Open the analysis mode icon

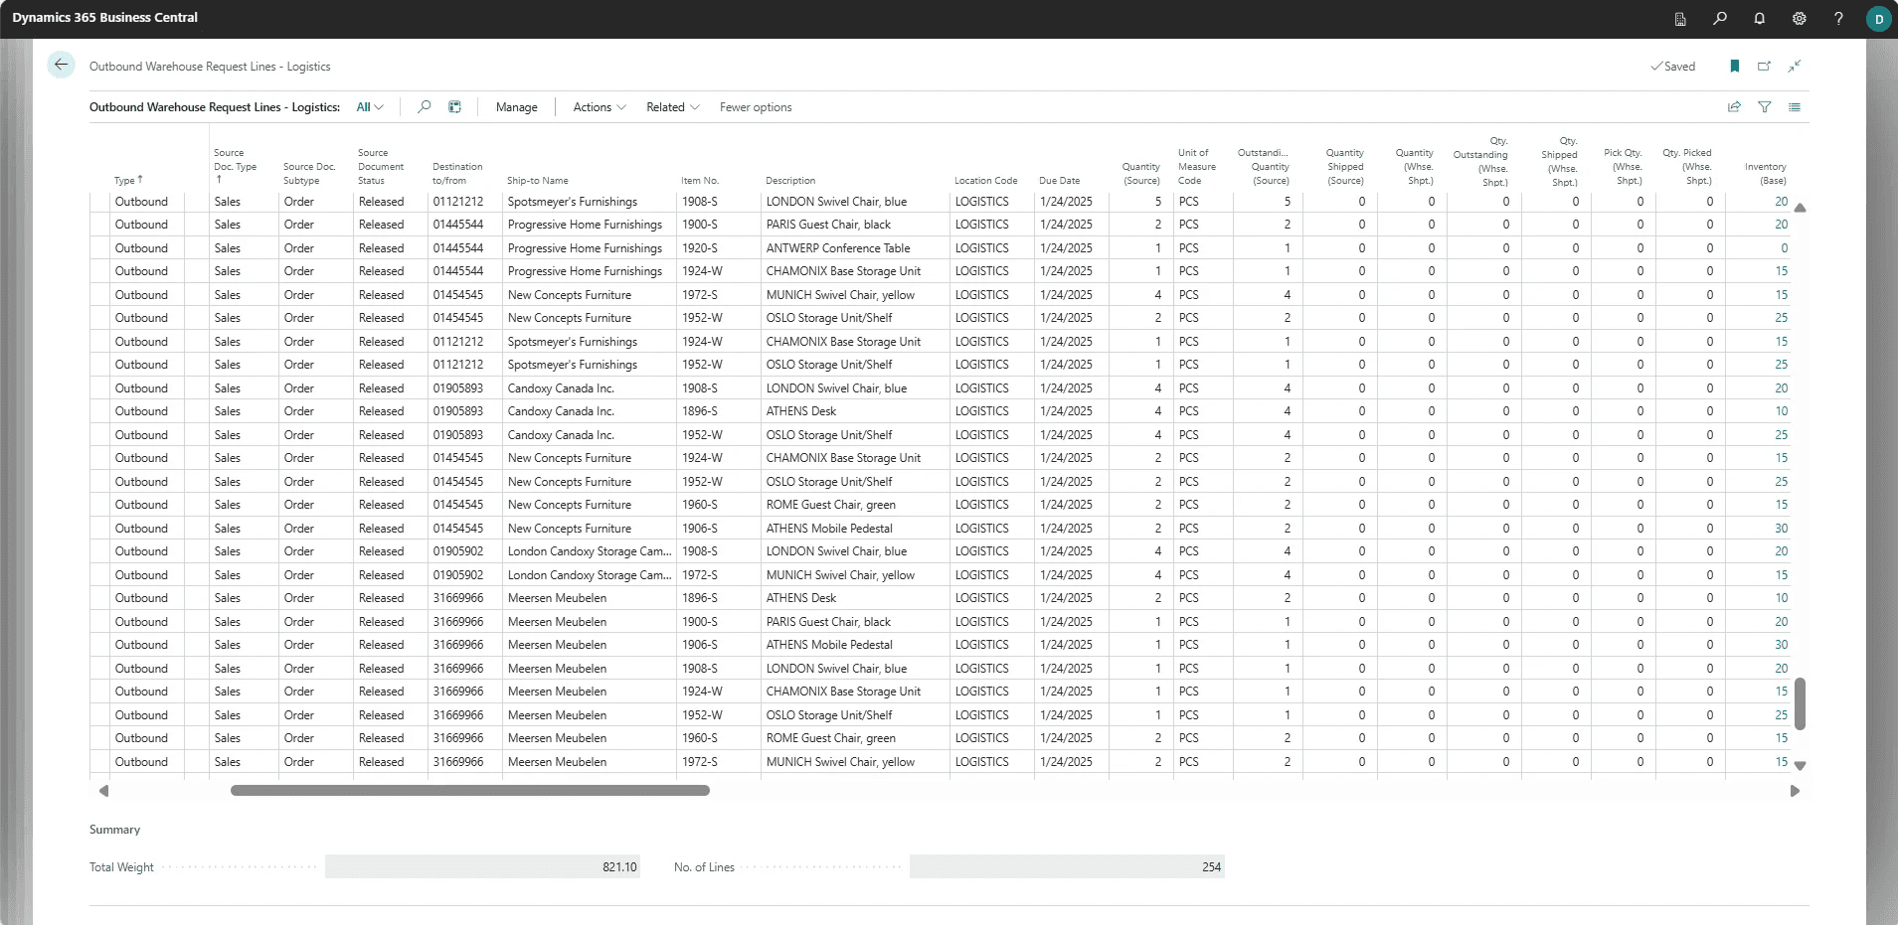454,107
